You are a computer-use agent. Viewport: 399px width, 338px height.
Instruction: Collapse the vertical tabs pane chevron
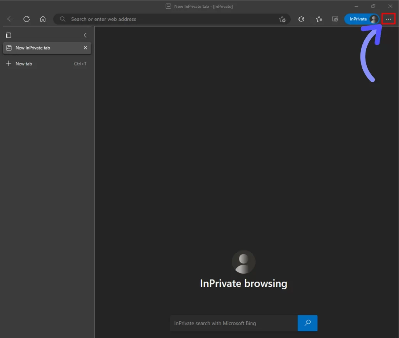click(x=85, y=35)
